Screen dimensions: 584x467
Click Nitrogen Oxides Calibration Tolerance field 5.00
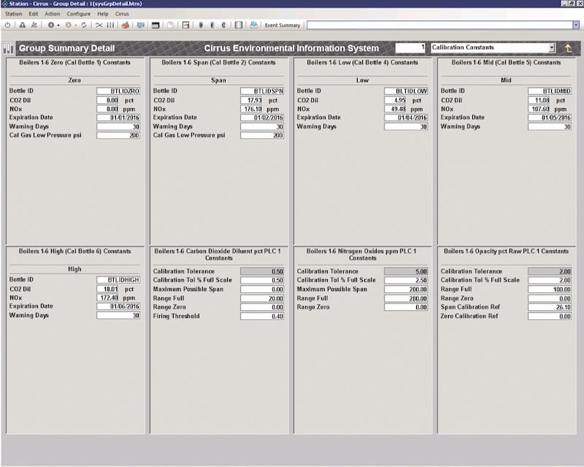(x=406, y=272)
